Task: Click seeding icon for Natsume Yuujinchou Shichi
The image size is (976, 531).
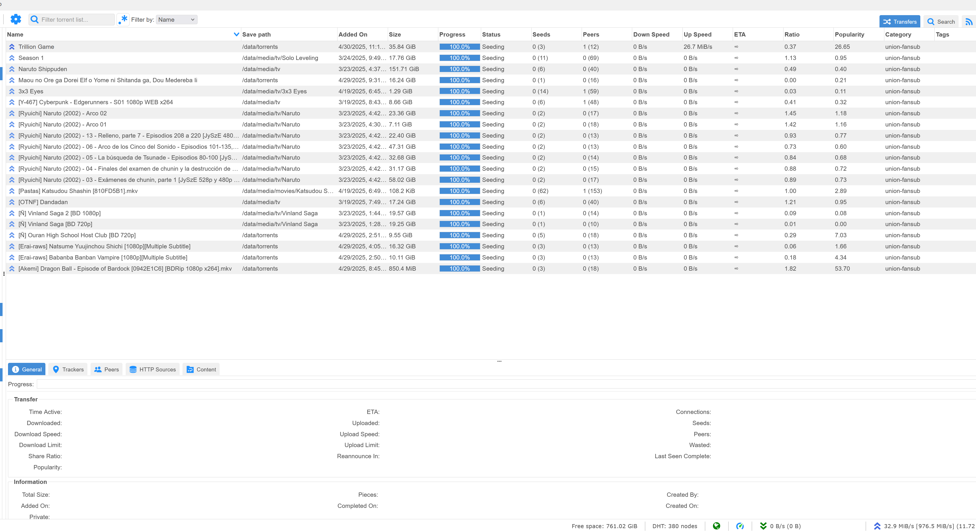Action: coord(12,246)
